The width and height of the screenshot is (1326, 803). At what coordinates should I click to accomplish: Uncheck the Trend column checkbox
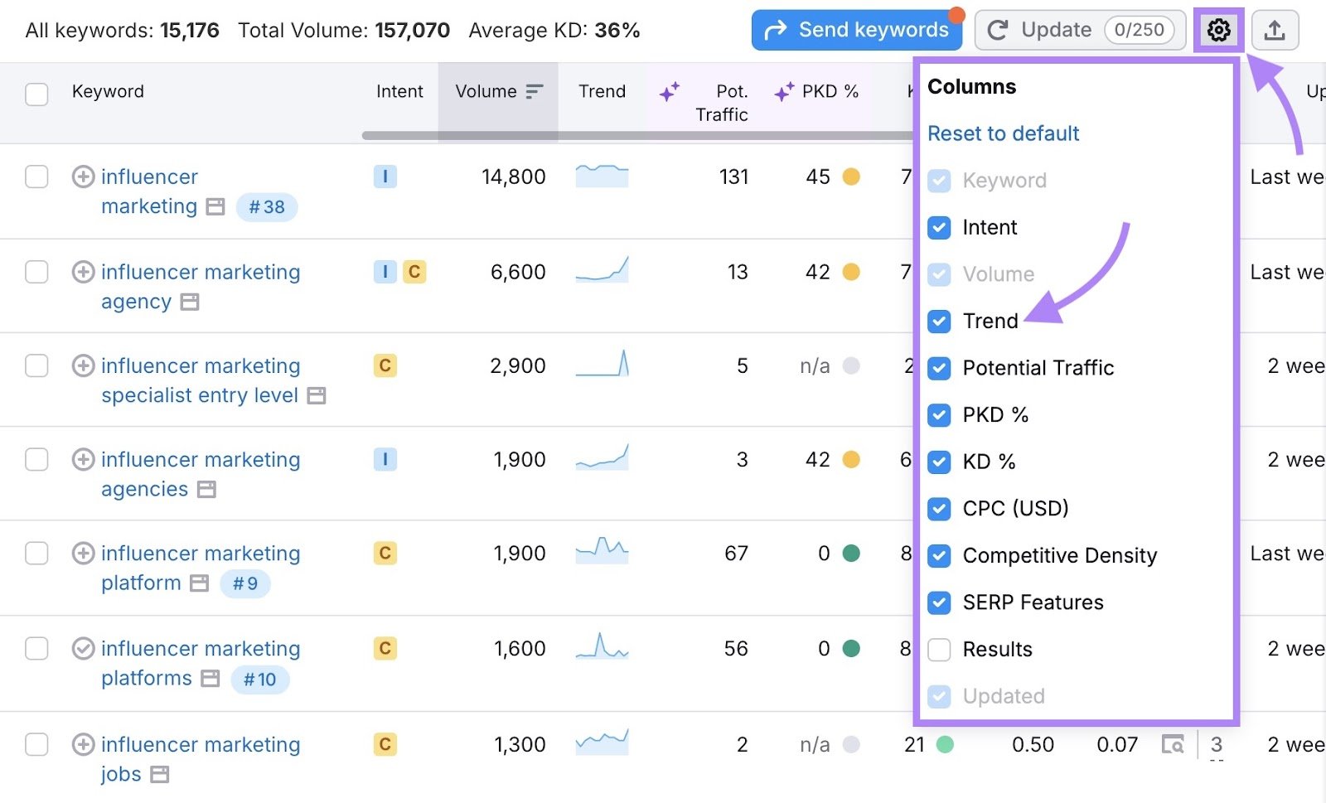pyautogui.click(x=940, y=322)
